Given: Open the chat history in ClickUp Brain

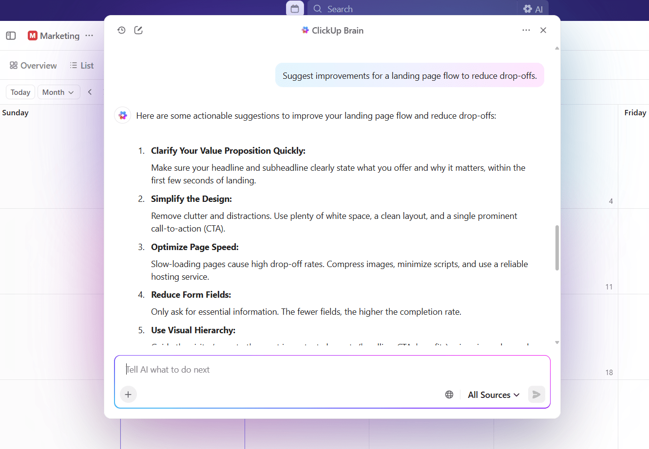Looking at the screenshot, I should tap(121, 30).
